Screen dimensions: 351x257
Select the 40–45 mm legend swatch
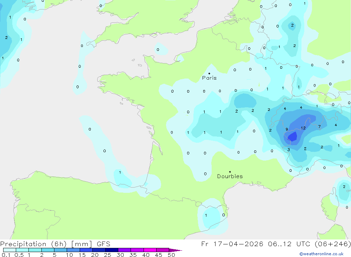pos(150,250)
